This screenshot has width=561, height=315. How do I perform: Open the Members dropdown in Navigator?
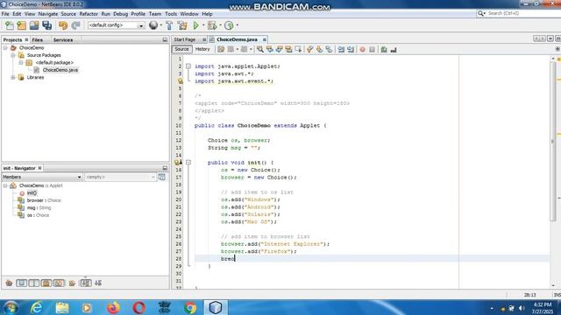coord(42,177)
